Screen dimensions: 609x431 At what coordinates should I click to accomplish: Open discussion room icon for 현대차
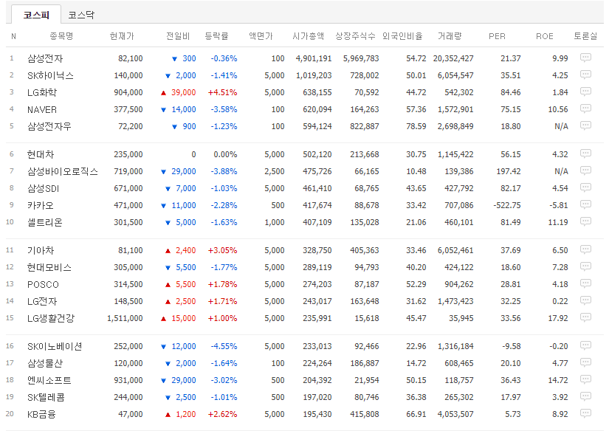(585, 154)
